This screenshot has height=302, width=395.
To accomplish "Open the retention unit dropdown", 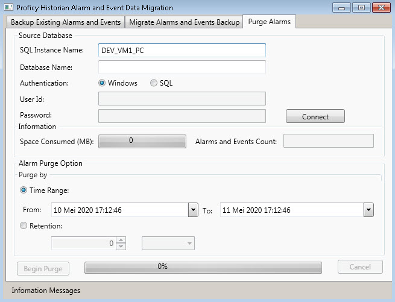I will pos(168,244).
